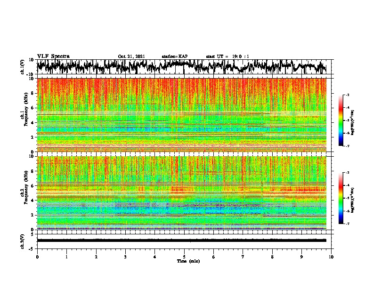373x288 pixels.
Task: Click the "4" kHz tick of ch.1 spectrogram
Action: click(x=32, y=123)
